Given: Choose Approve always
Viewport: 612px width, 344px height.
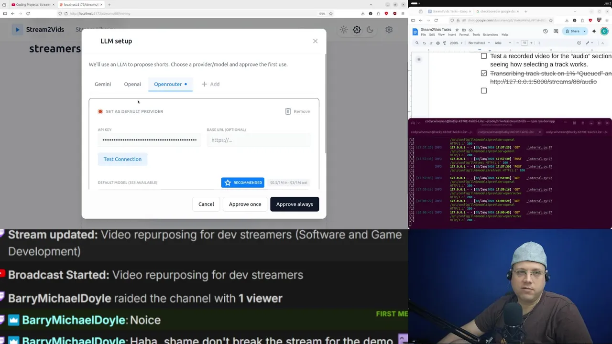Looking at the screenshot, I should coord(295,204).
